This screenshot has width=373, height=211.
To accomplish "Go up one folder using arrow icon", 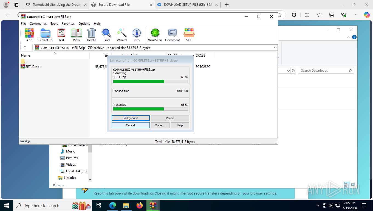I will (25, 48).
